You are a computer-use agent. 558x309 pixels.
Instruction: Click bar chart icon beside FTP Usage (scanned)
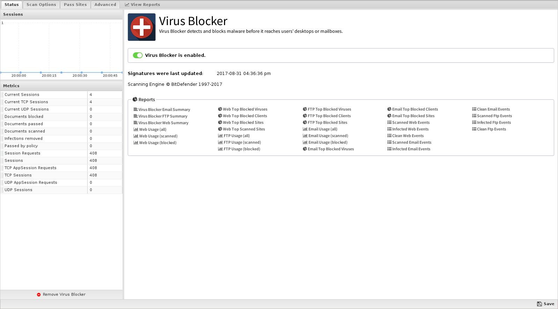pos(220,142)
